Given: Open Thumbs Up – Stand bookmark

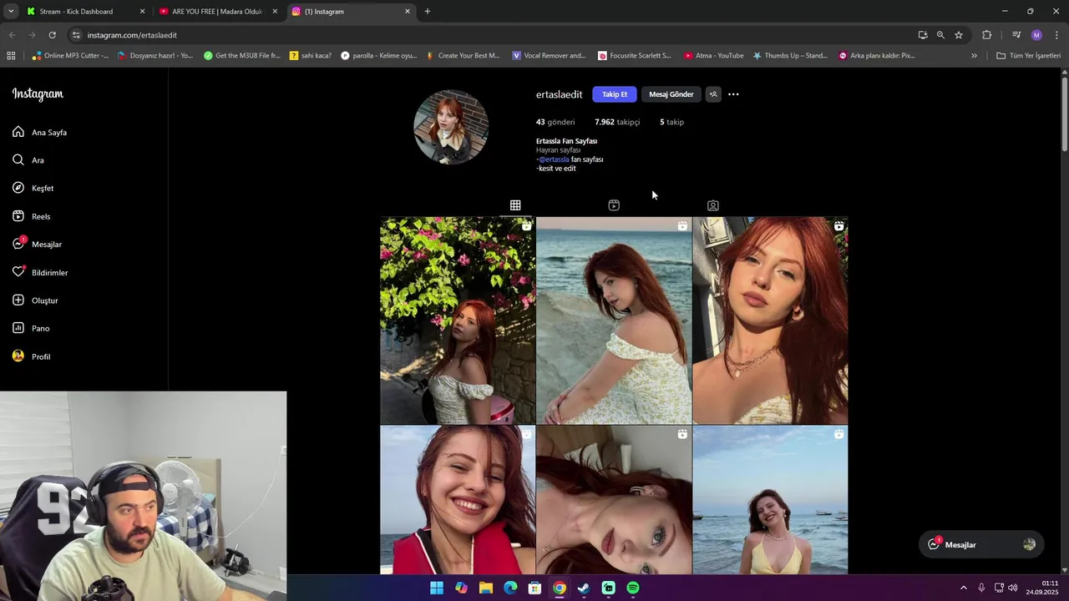Looking at the screenshot, I should pos(789,56).
